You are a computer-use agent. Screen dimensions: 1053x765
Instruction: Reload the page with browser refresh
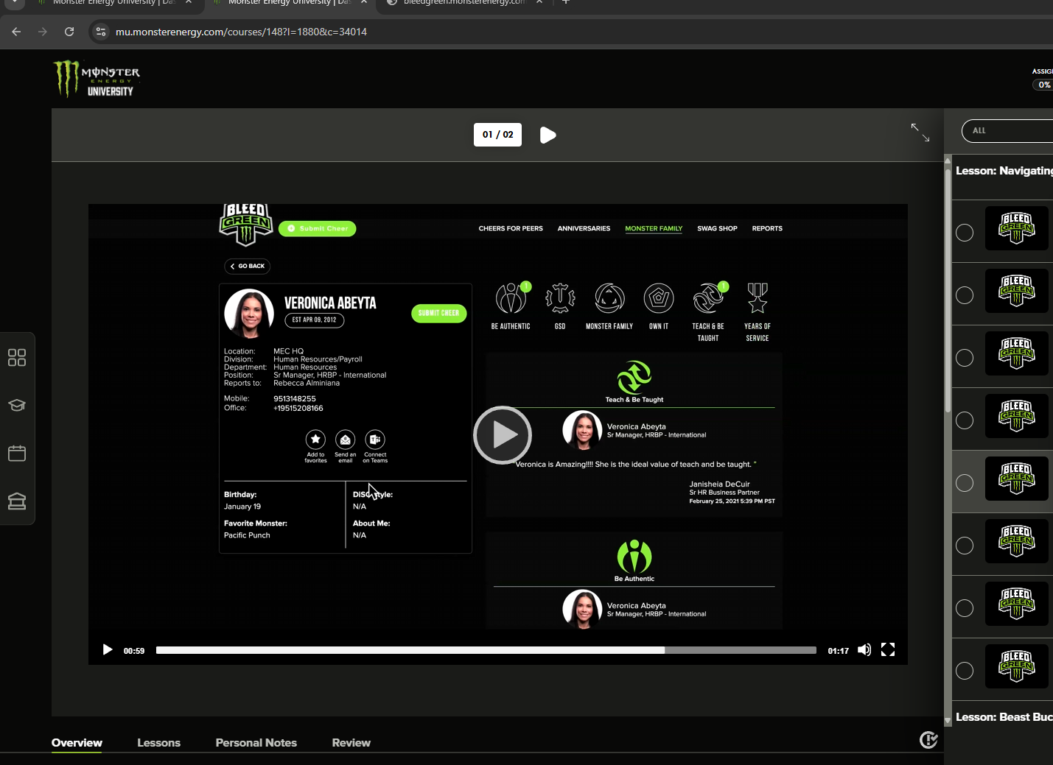(x=69, y=32)
